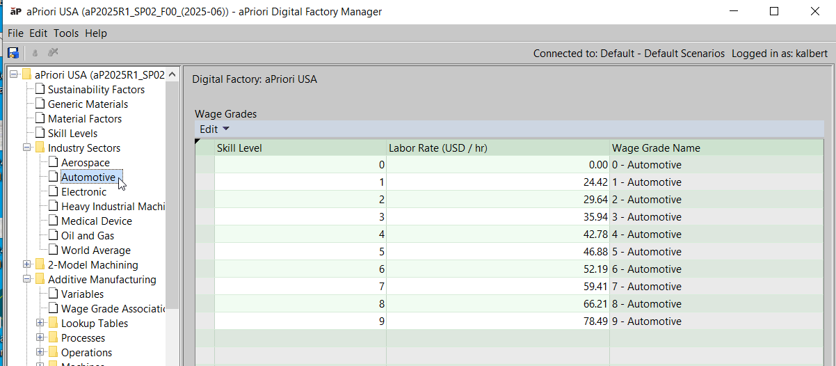This screenshot has height=366, width=836.
Task: Click the Lookup Tables folder icon
Action: tap(54, 323)
